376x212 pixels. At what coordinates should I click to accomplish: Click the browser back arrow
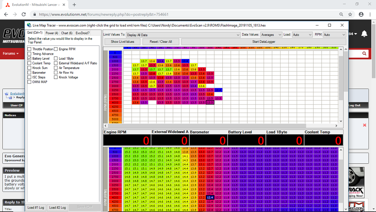click(6, 14)
